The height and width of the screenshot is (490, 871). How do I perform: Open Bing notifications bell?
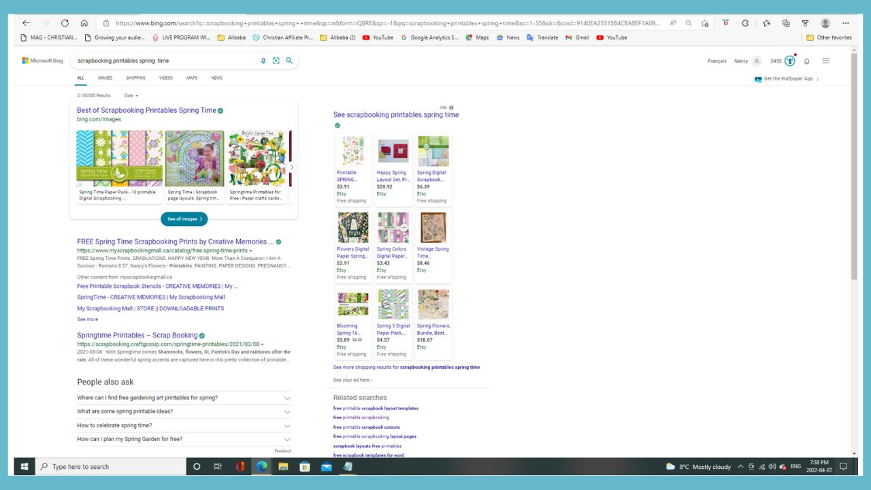pyautogui.click(x=807, y=61)
